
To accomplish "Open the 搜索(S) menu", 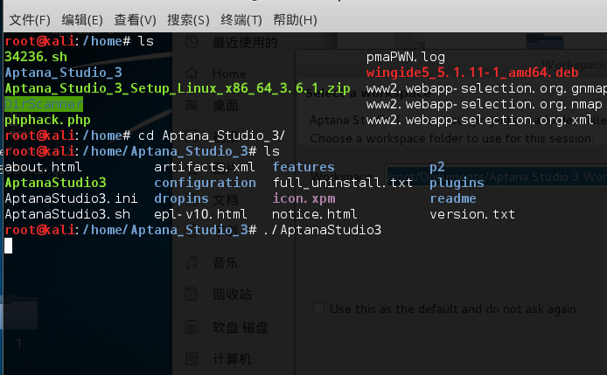I will (x=188, y=20).
